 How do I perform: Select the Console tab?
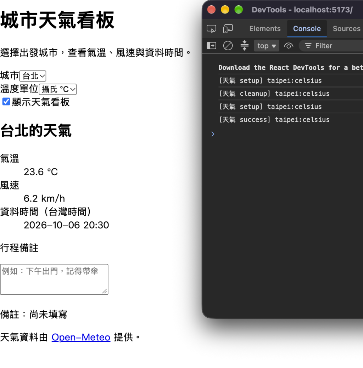(x=307, y=29)
